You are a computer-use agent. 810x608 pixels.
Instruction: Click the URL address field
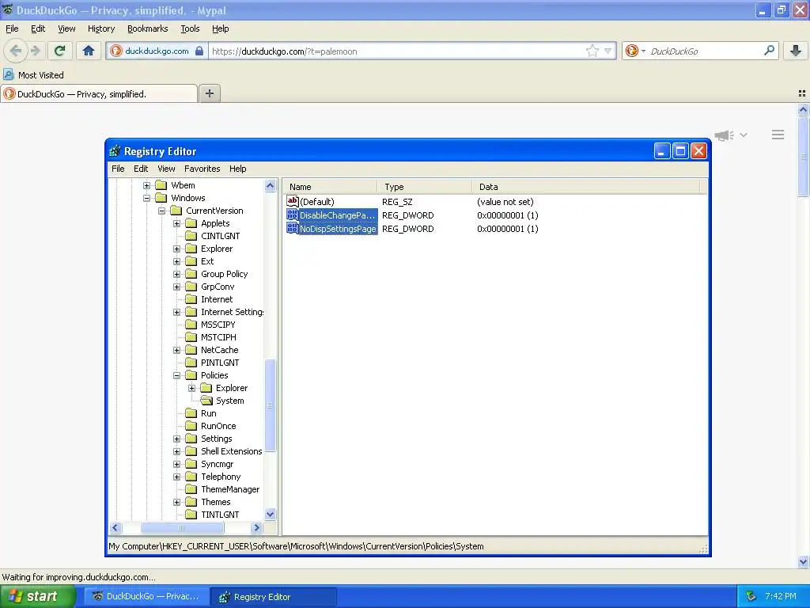(397, 51)
